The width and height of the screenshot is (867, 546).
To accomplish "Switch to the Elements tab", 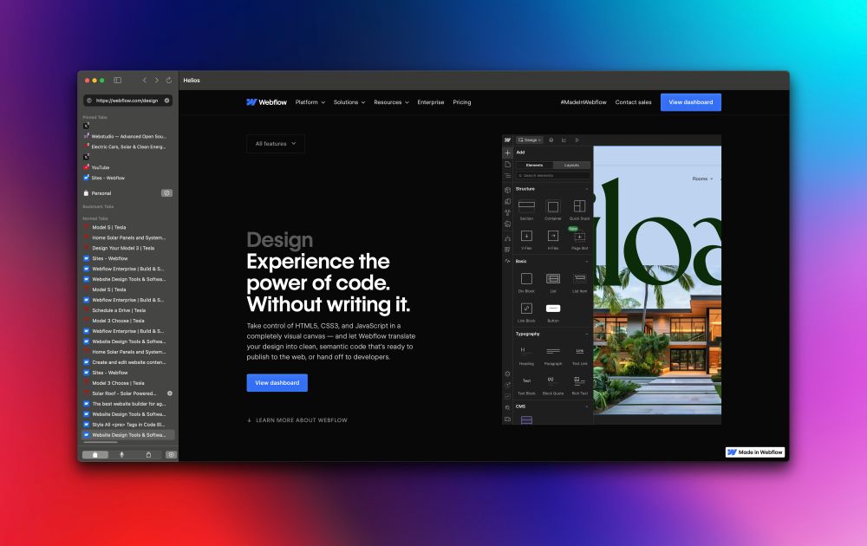I will [x=534, y=166].
